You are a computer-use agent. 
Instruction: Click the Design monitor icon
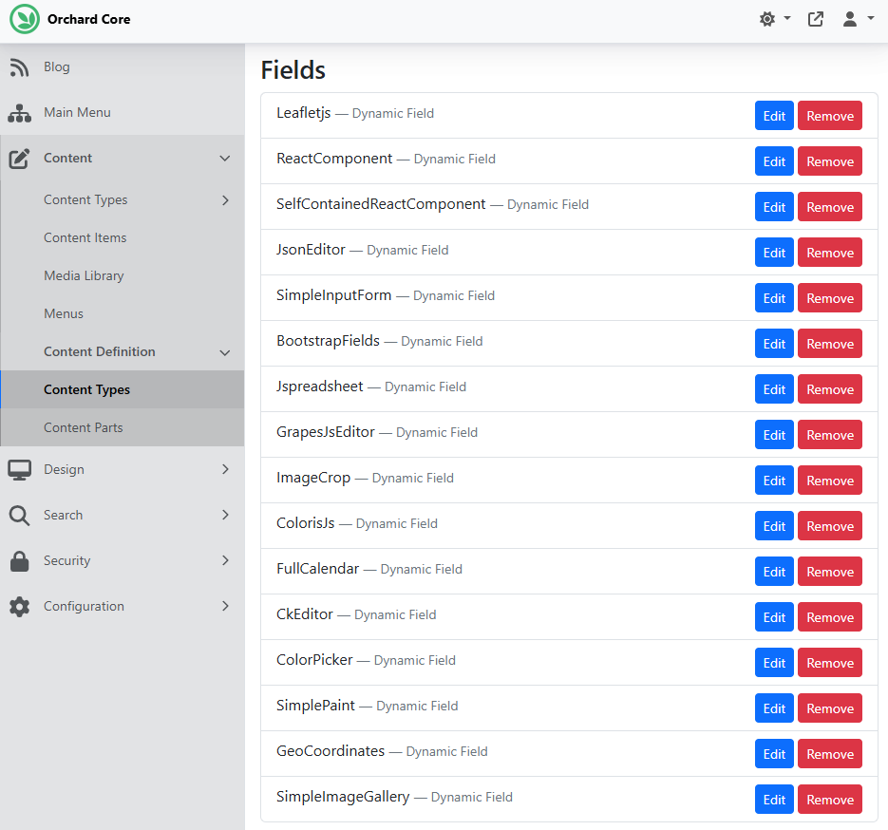pyautogui.click(x=19, y=470)
